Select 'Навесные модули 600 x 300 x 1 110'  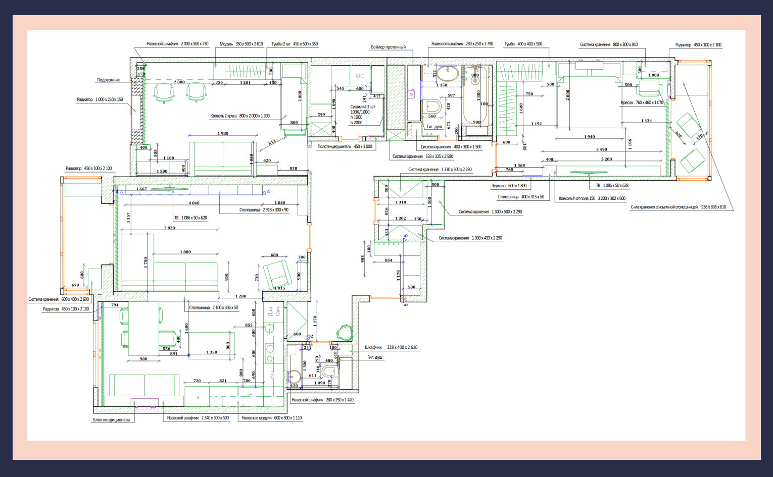point(271,418)
